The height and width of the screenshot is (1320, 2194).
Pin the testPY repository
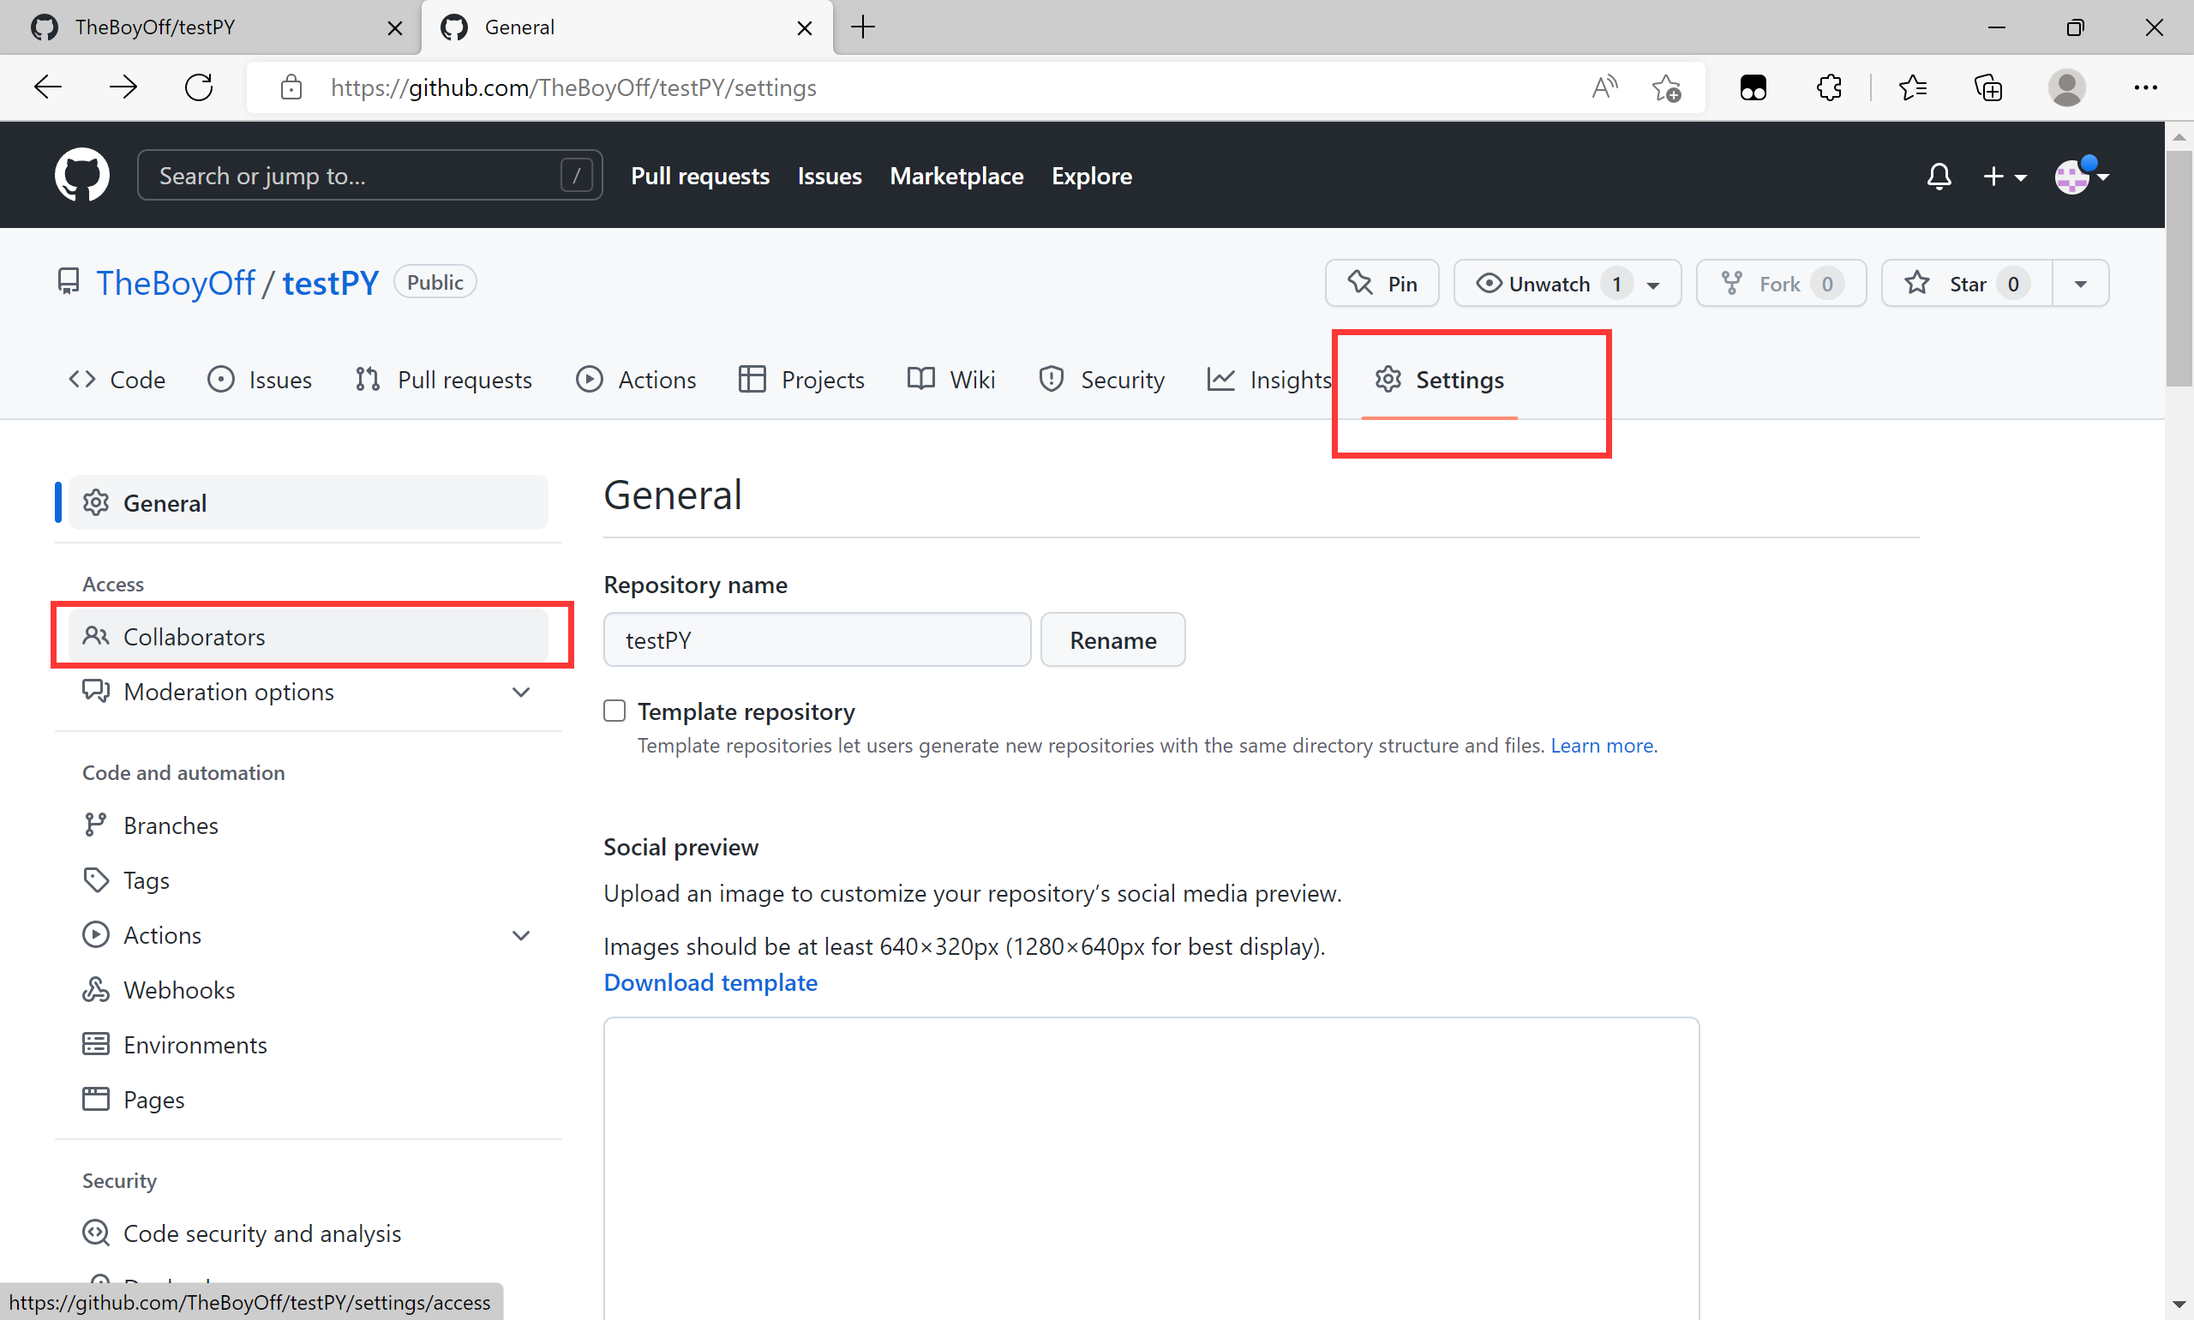click(x=1382, y=284)
